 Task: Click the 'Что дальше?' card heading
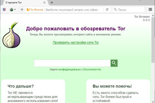click(21, 86)
